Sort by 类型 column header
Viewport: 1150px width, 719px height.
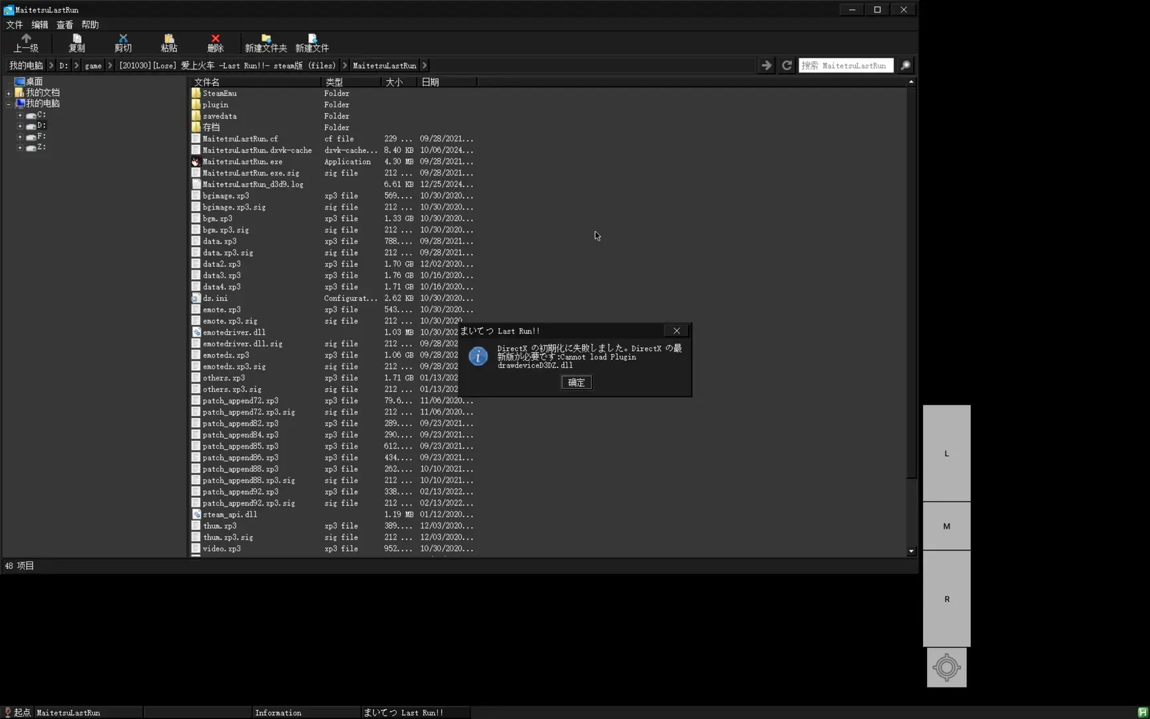pos(351,82)
